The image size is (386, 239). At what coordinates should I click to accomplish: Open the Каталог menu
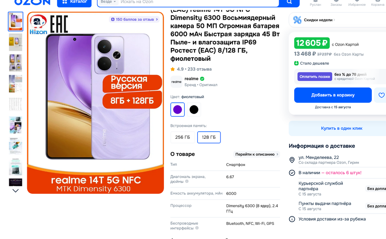click(75, 2)
